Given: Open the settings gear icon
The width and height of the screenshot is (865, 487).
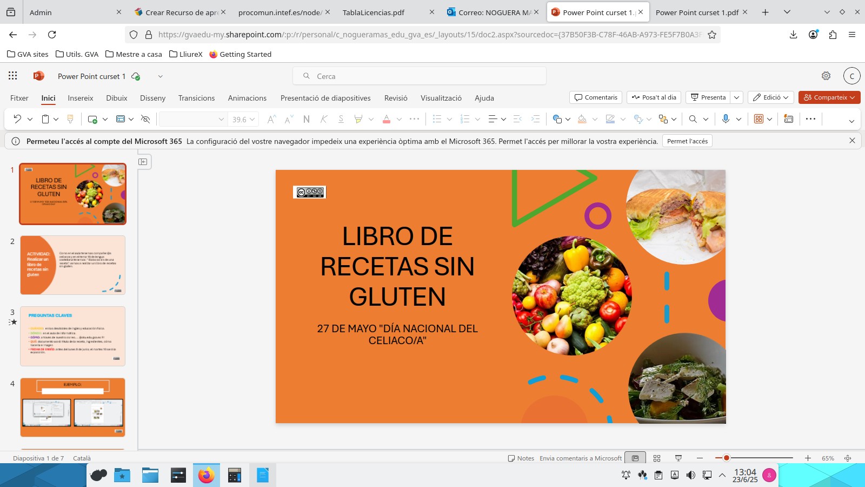Looking at the screenshot, I should coord(826,76).
